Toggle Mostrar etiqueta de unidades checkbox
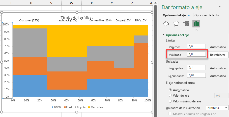229x117 pixels. [x=170, y=114]
